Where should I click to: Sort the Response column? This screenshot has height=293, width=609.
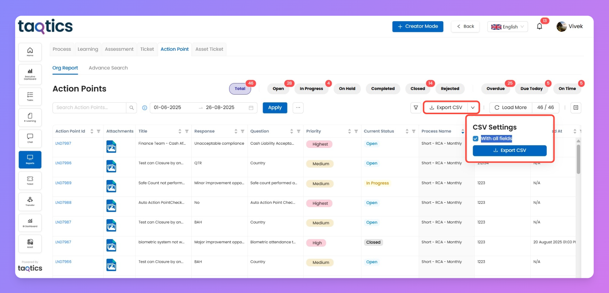pos(236,131)
